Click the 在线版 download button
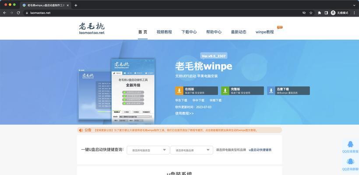The image size is (359, 175). coord(197,91)
